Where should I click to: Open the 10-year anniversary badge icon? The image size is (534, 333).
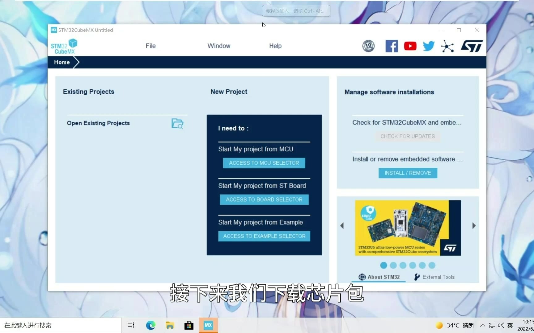368,46
